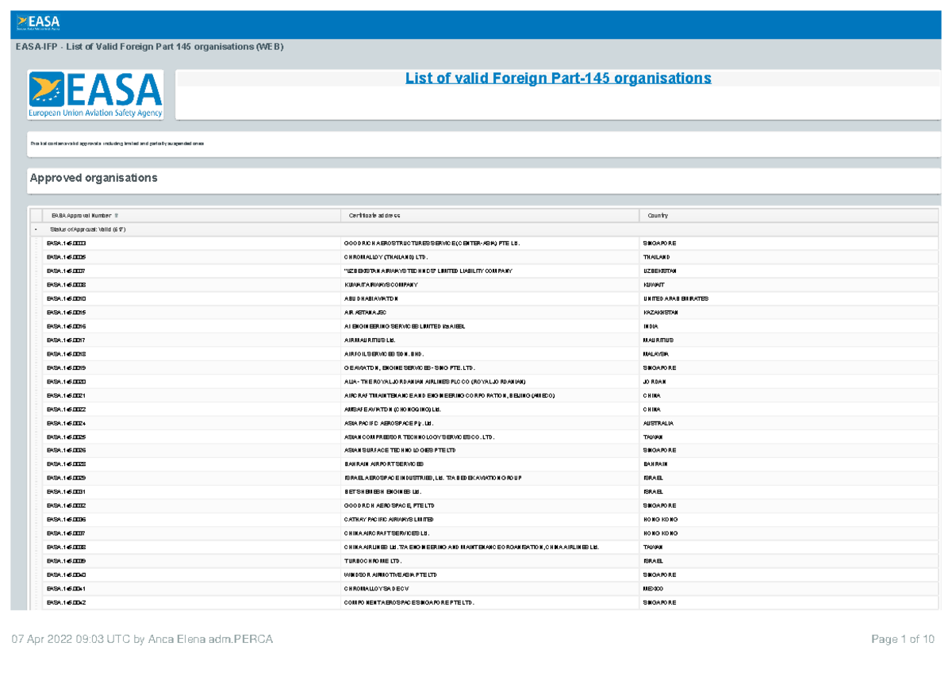Screen dimensions: 952x673
Task: Toggle selection for the AIR ASTANA JSC row
Action: pos(38,312)
